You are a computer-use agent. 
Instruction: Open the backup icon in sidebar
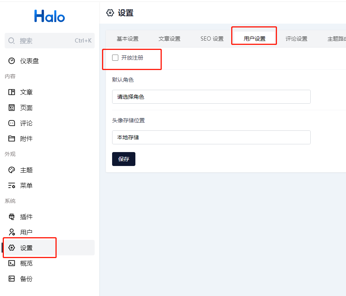click(x=12, y=279)
